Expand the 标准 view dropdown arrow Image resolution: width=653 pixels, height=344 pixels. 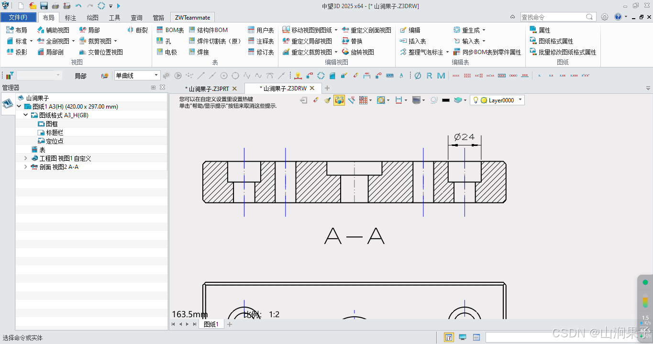[31, 41]
